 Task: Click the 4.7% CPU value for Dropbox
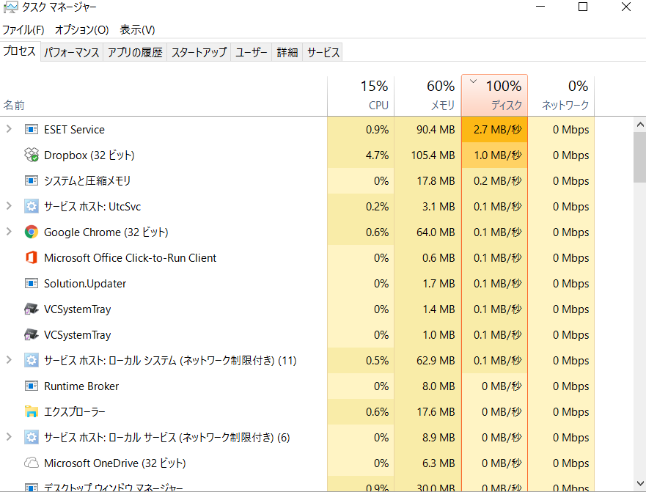[x=377, y=155]
